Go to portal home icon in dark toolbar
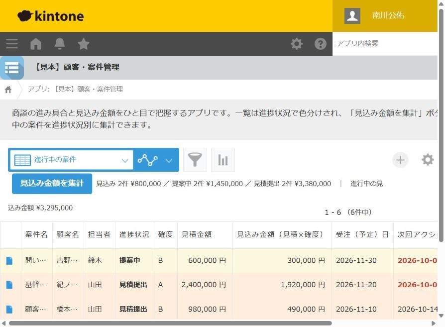The image size is (445, 327). coord(36,44)
